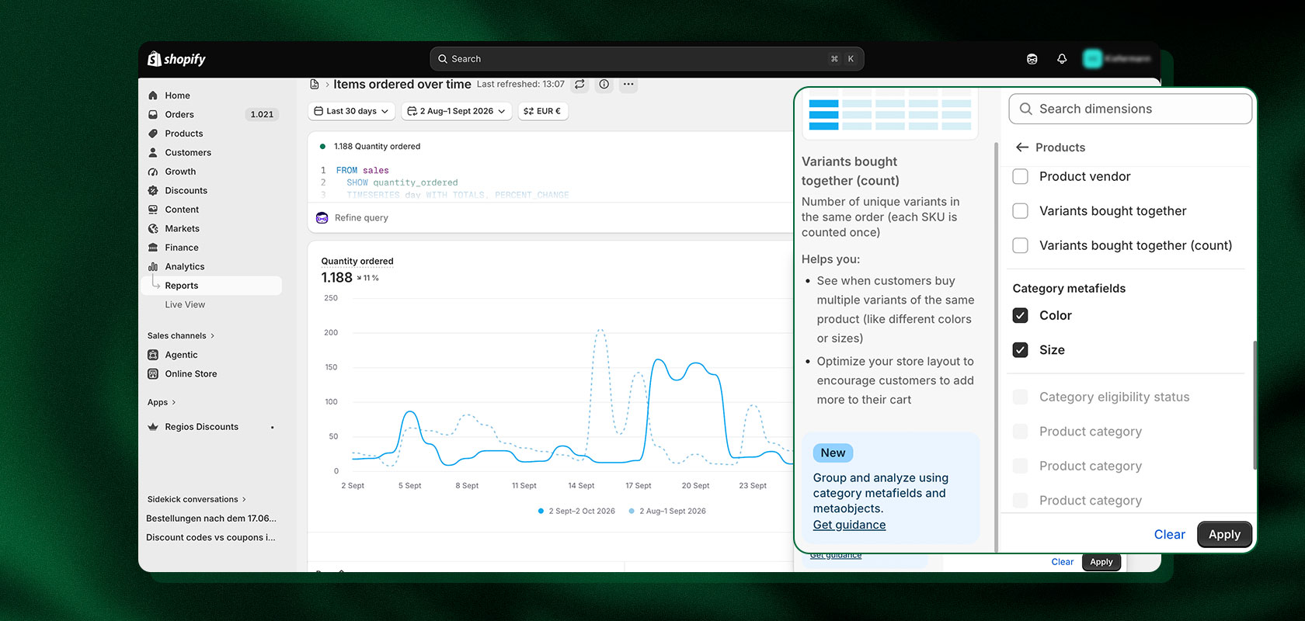Show report info via the info icon
Image resolution: width=1305 pixels, height=621 pixels.
coord(604,85)
